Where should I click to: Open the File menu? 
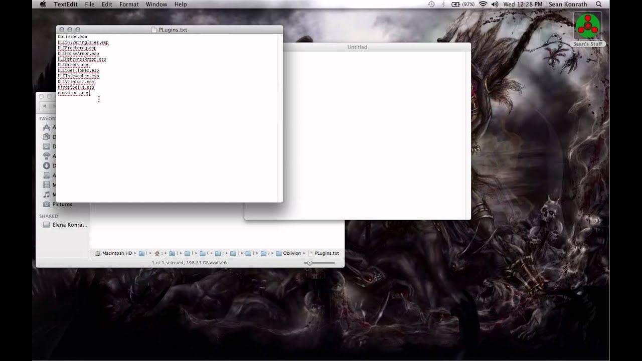pyautogui.click(x=89, y=4)
